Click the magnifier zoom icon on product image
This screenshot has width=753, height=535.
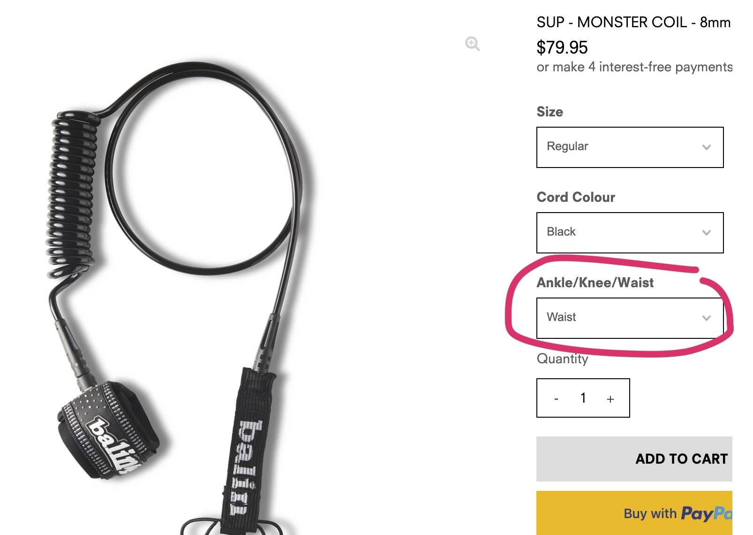[472, 44]
